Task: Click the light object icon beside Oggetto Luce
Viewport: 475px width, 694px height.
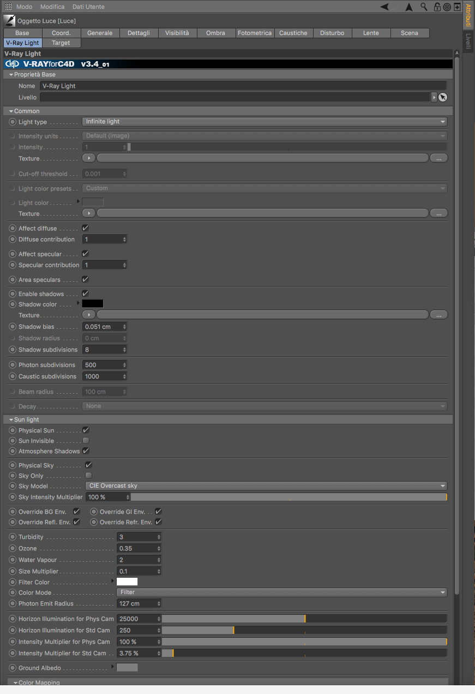Action: pos(10,21)
